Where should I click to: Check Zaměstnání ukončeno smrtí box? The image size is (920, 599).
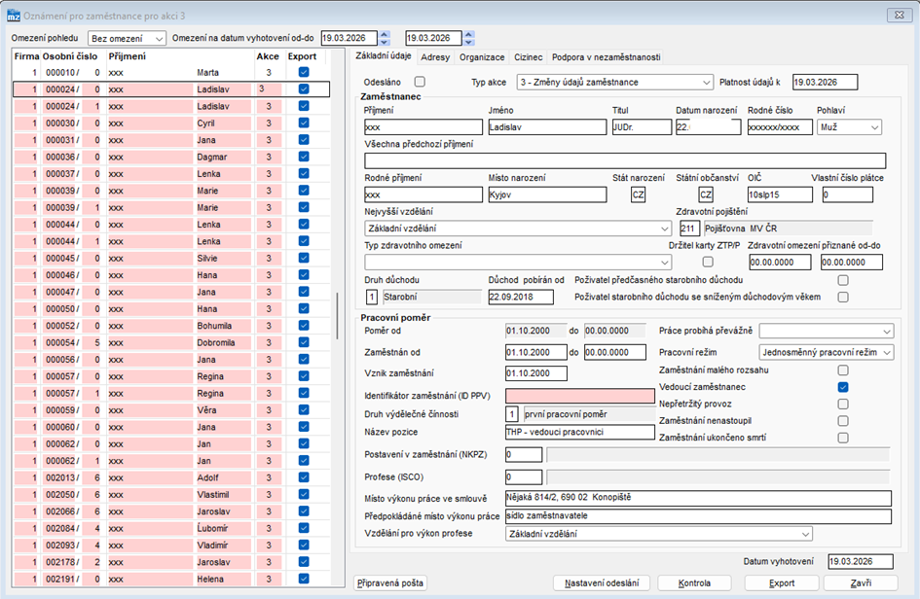pos(843,438)
